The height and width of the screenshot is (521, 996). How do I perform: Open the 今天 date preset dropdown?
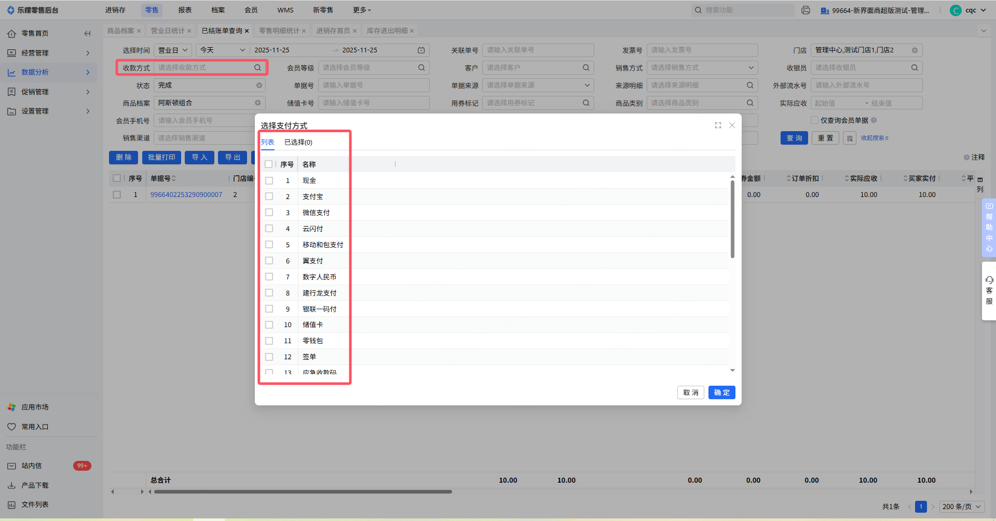click(223, 50)
